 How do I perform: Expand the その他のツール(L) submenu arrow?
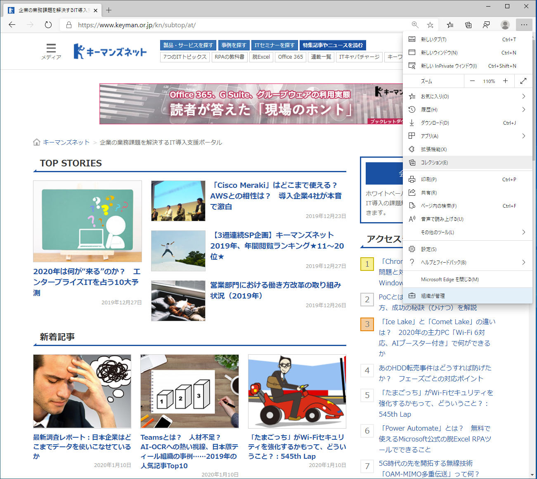[523, 232]
